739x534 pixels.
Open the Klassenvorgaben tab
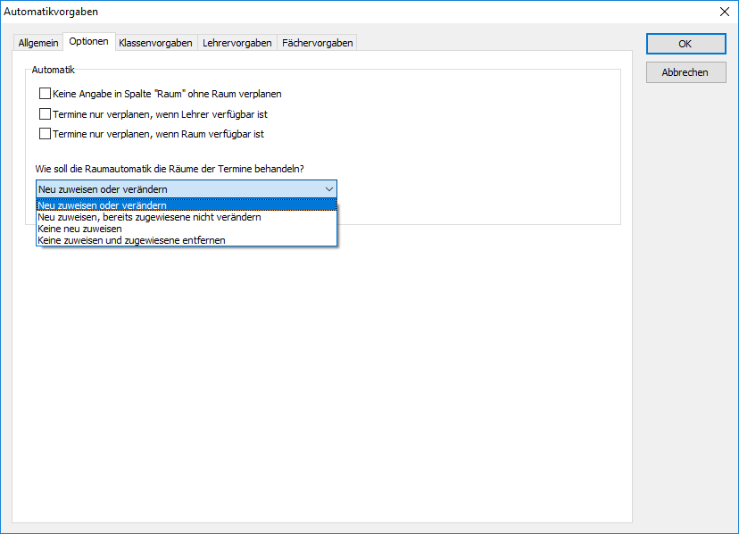point(155,43)
